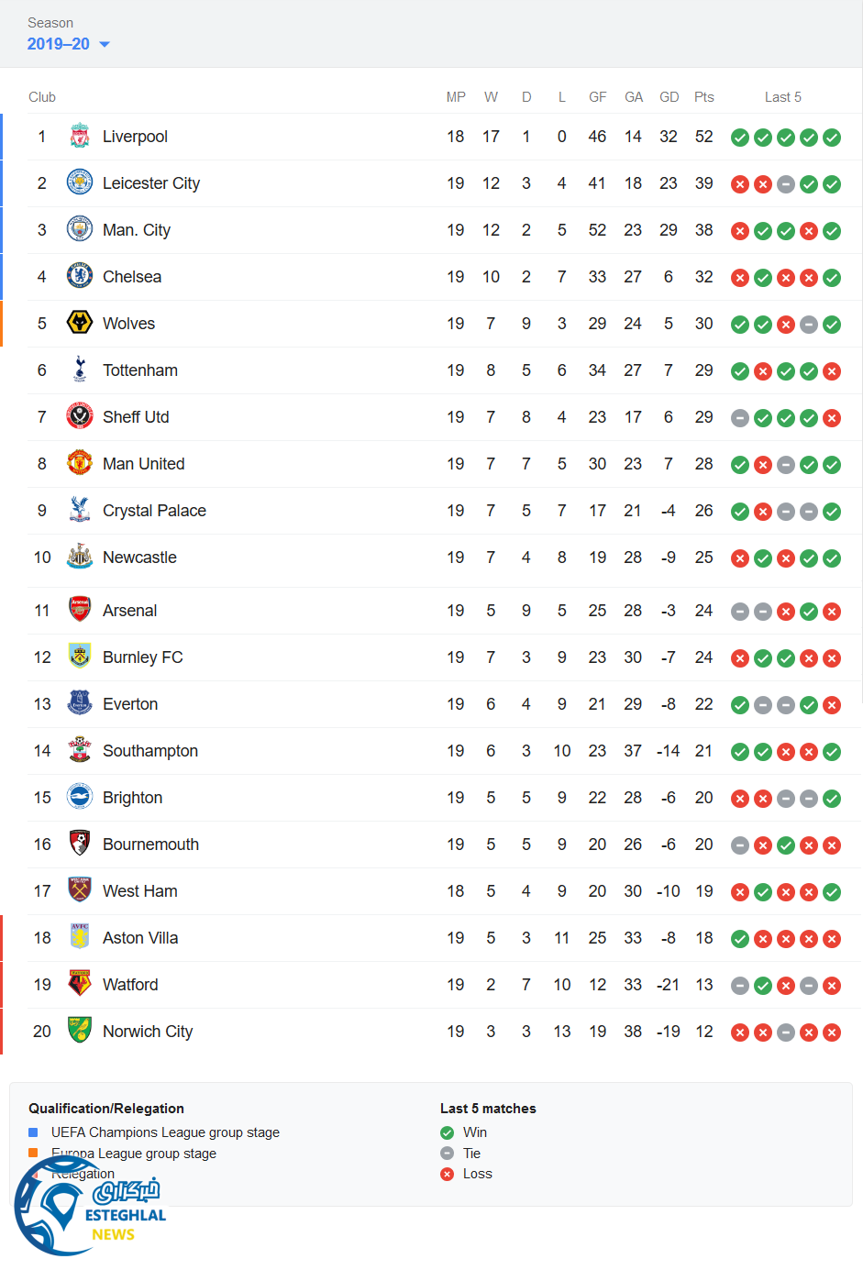Open the Crystal Palace team link

(x=154, y=511)
